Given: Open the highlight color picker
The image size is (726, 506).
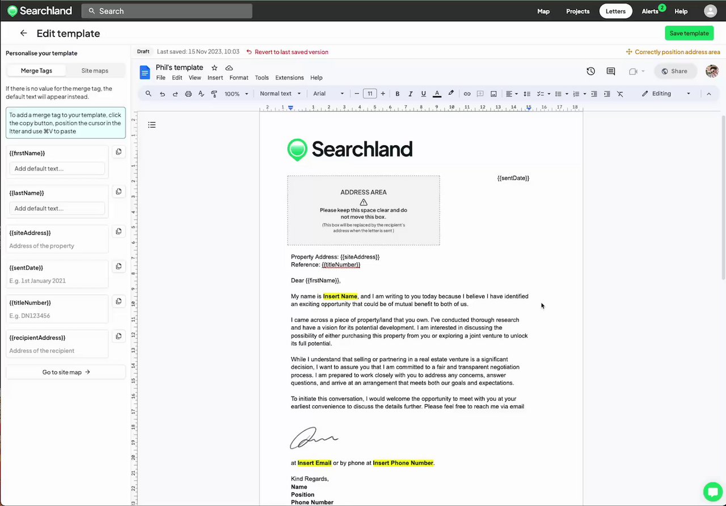Looking at the screenshot, I should (x=451, y=93).
